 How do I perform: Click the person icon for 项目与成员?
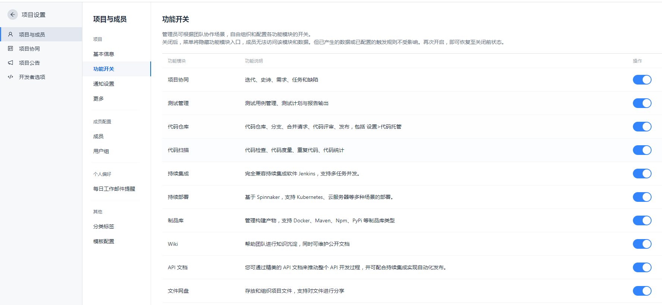[10, 34]
